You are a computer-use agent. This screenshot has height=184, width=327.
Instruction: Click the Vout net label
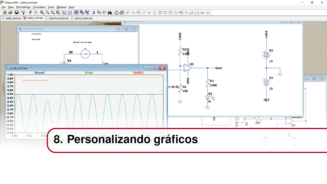pos(218,68)
